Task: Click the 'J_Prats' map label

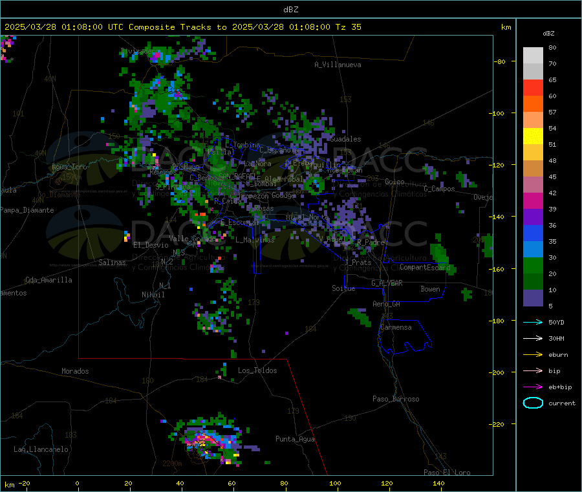Action: 358,262
